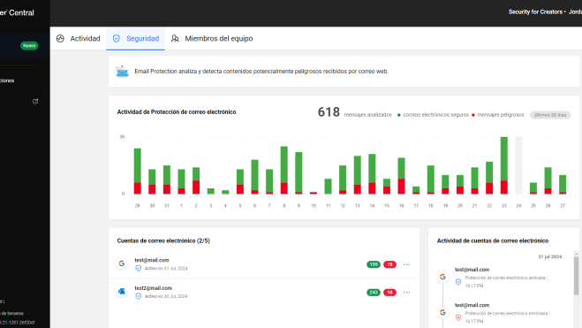
Task: Click Outlook icon for test2@mail.com account
Action: (x=122, y=292)
